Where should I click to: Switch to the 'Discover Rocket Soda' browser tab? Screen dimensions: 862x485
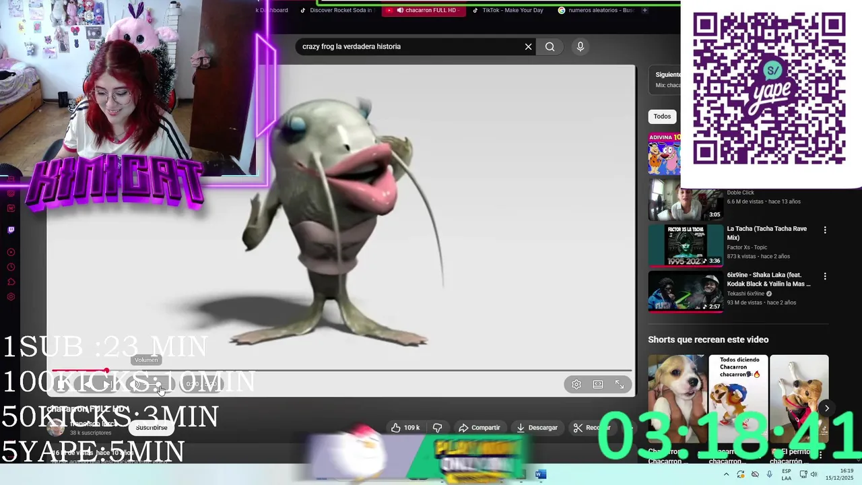click(x=337, y=10)
